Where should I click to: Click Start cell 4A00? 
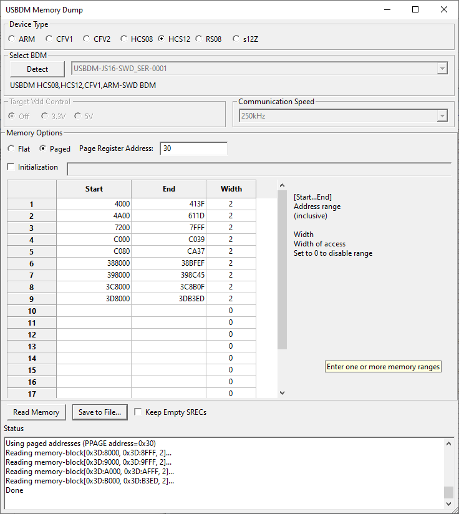(94, 216)
